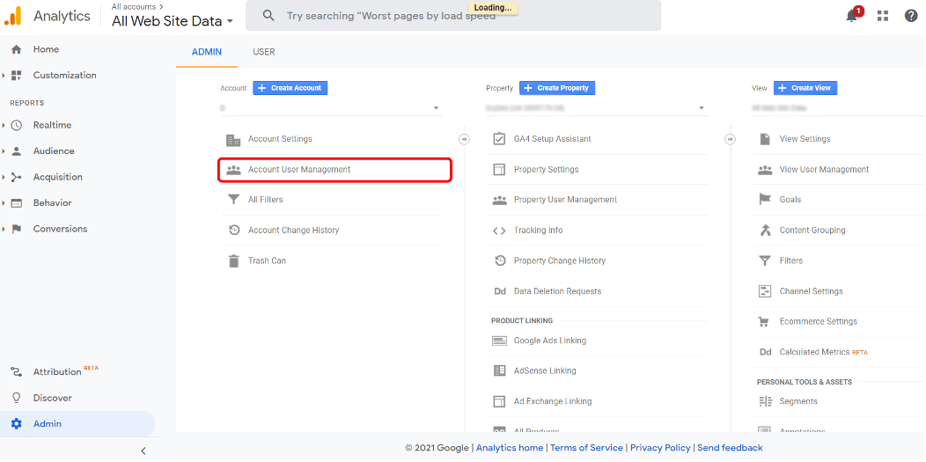Click the Tracking Info code brackets icon

coord(499,231)
